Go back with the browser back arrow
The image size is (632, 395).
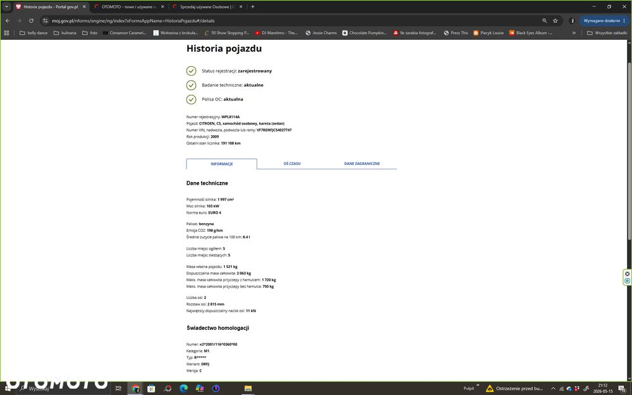[8, 21]
